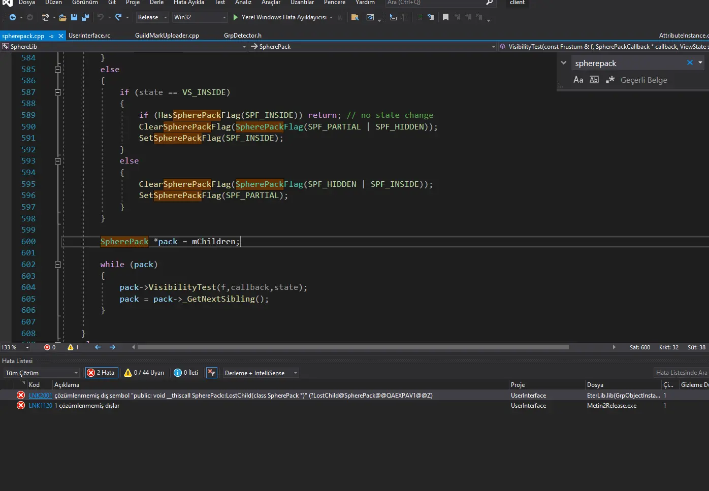Toggle the Match Case (Aa) search option

[x=578, y=80]
